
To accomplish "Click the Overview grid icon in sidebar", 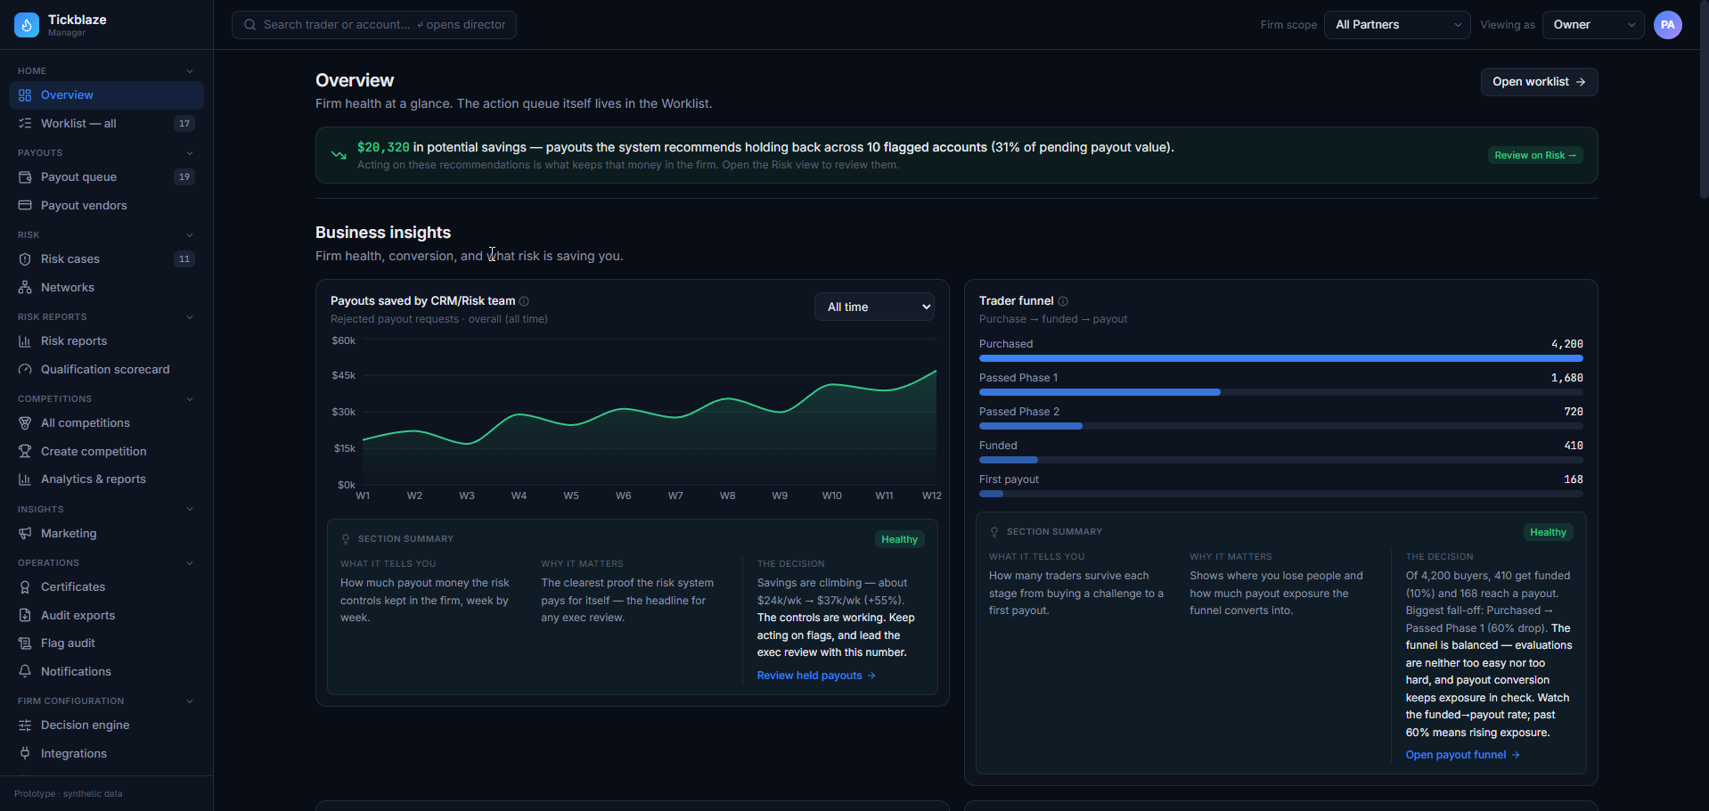I will coord(25,95).
